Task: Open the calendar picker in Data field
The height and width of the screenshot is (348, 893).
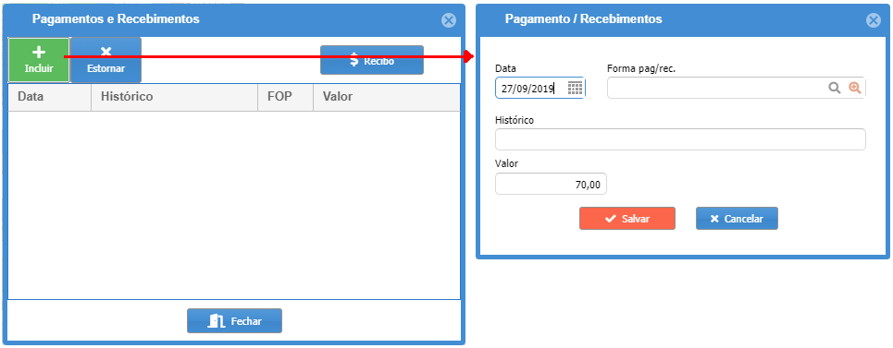Action: (575, 88)
